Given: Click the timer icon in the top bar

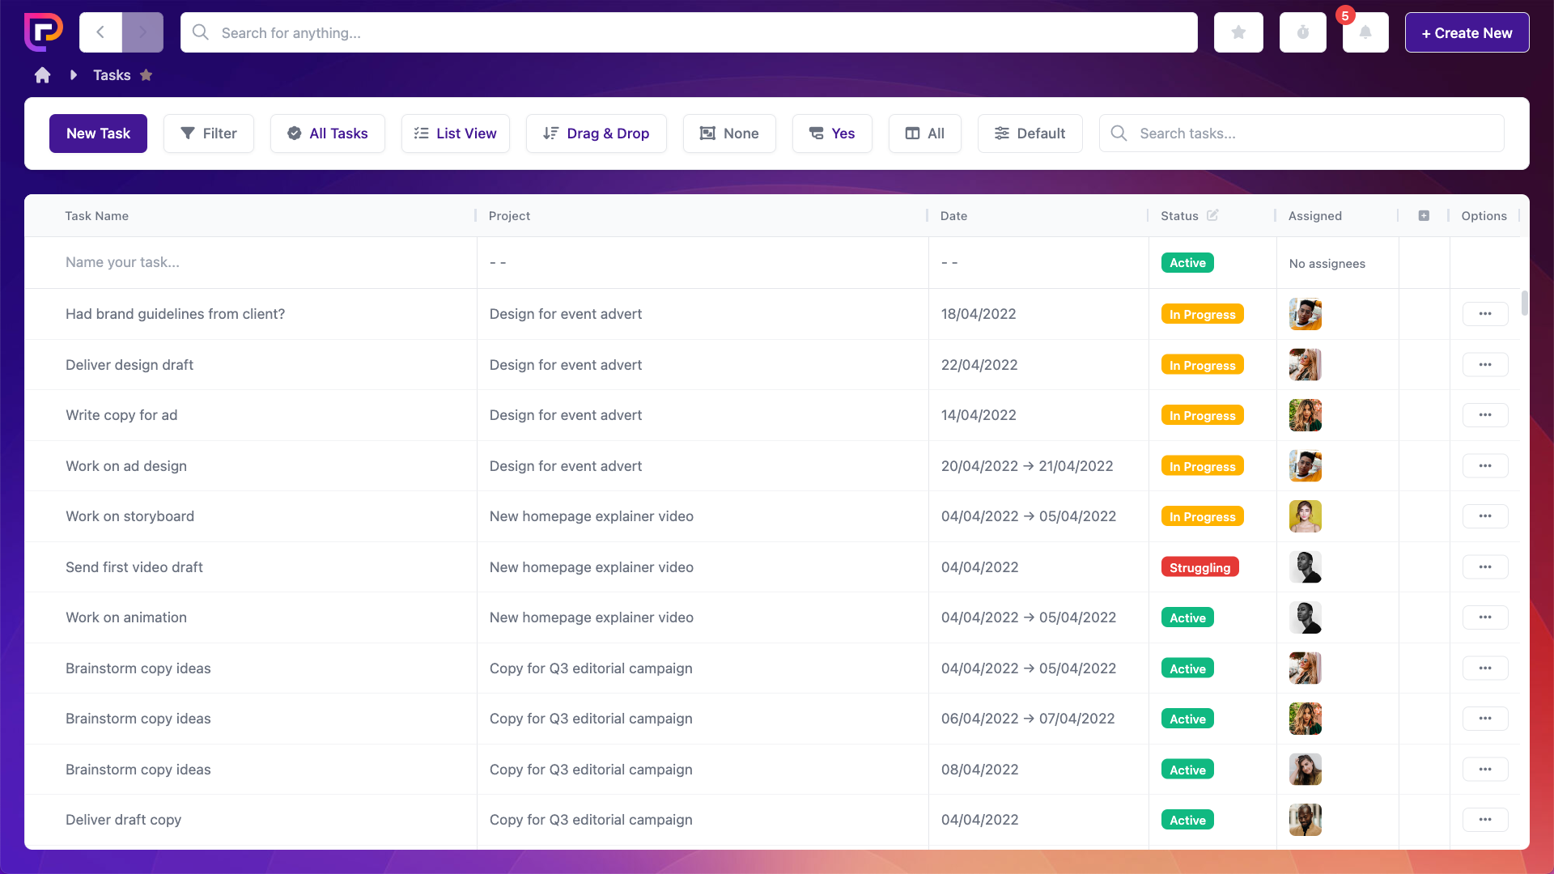Looking at the screenshot, I should tap(1303, 32).
